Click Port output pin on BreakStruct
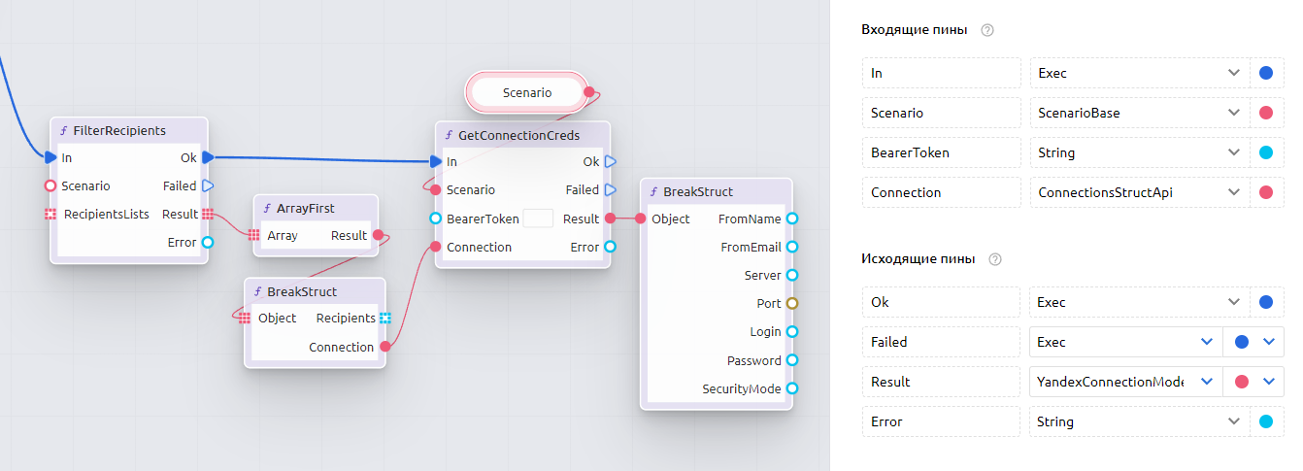This screenshot has height=471, width=1303. (792, 304)
